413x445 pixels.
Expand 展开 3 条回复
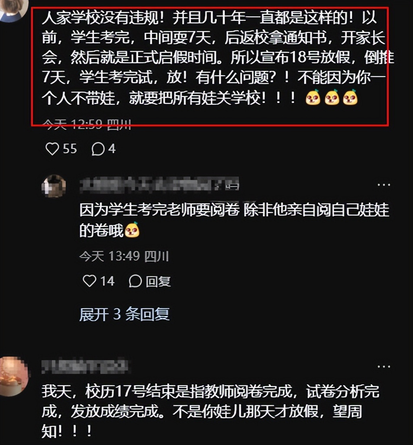(x=124, y=314)
